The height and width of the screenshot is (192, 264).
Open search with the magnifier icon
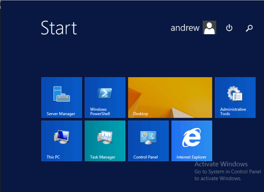[249, 28]
